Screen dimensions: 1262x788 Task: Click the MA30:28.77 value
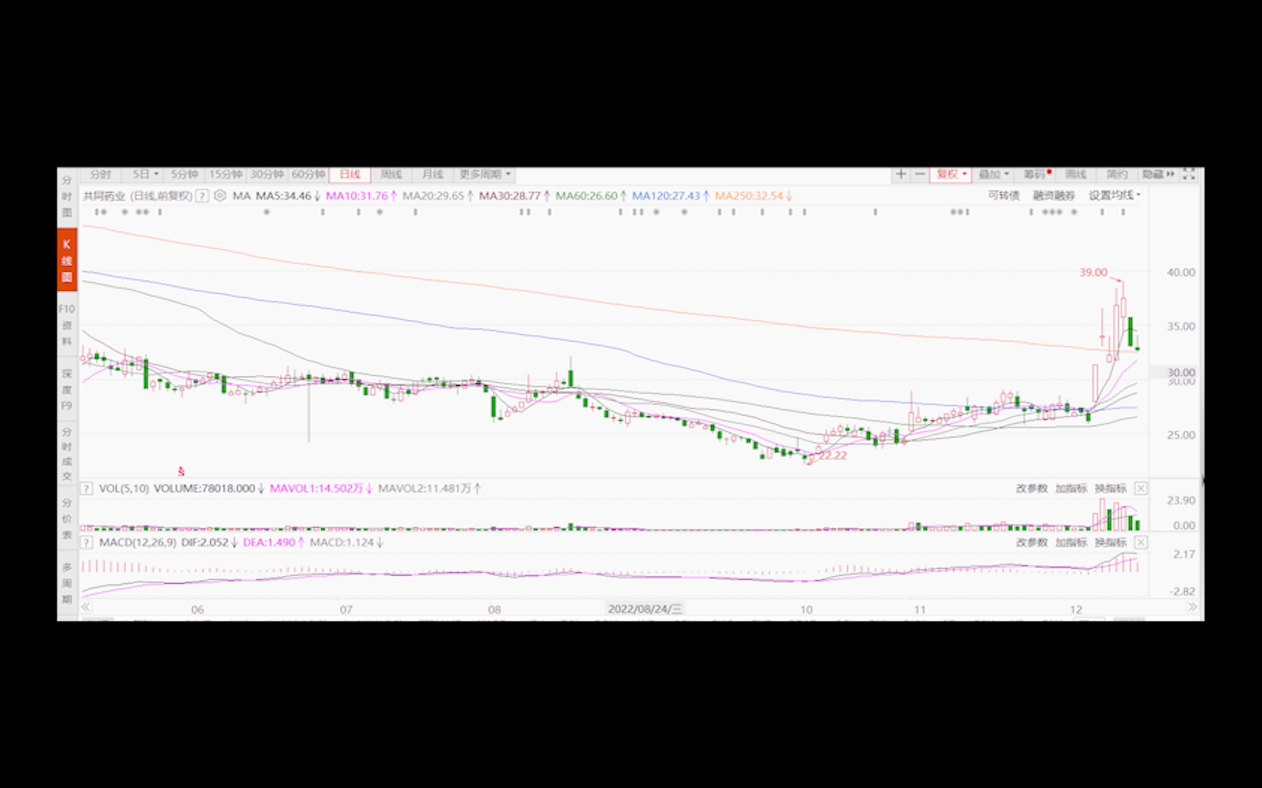click(x=509, y=196)
